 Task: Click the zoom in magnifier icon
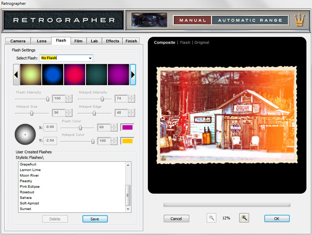[244, 218]
